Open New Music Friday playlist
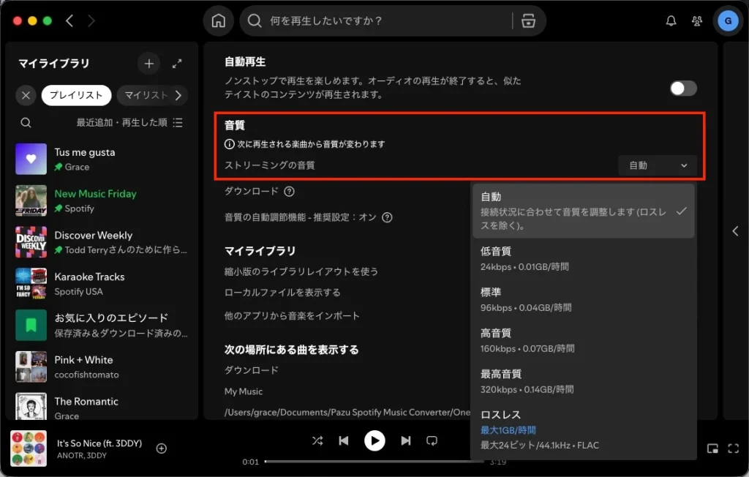Image resolution: width=749 pixels, height=477 pixels. tap(102, 200)
